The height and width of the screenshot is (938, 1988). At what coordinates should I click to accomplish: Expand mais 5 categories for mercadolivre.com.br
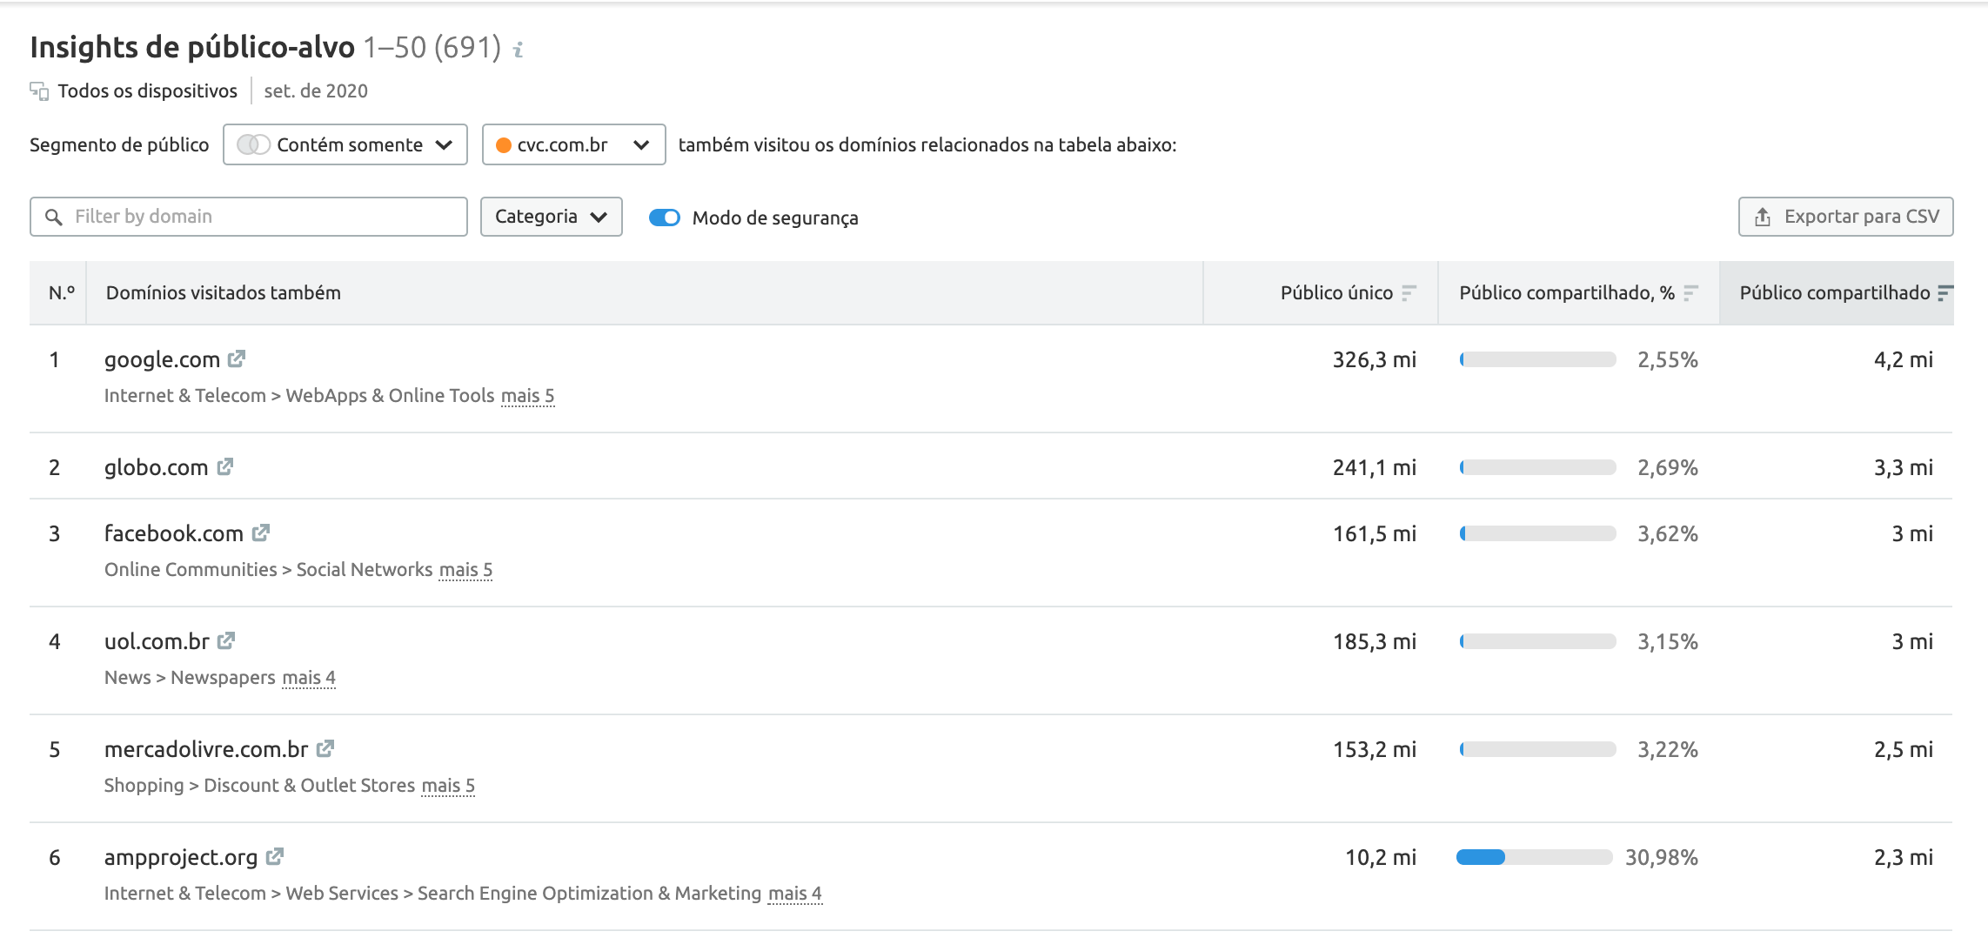pyautogui.click(x=448, y=786)
